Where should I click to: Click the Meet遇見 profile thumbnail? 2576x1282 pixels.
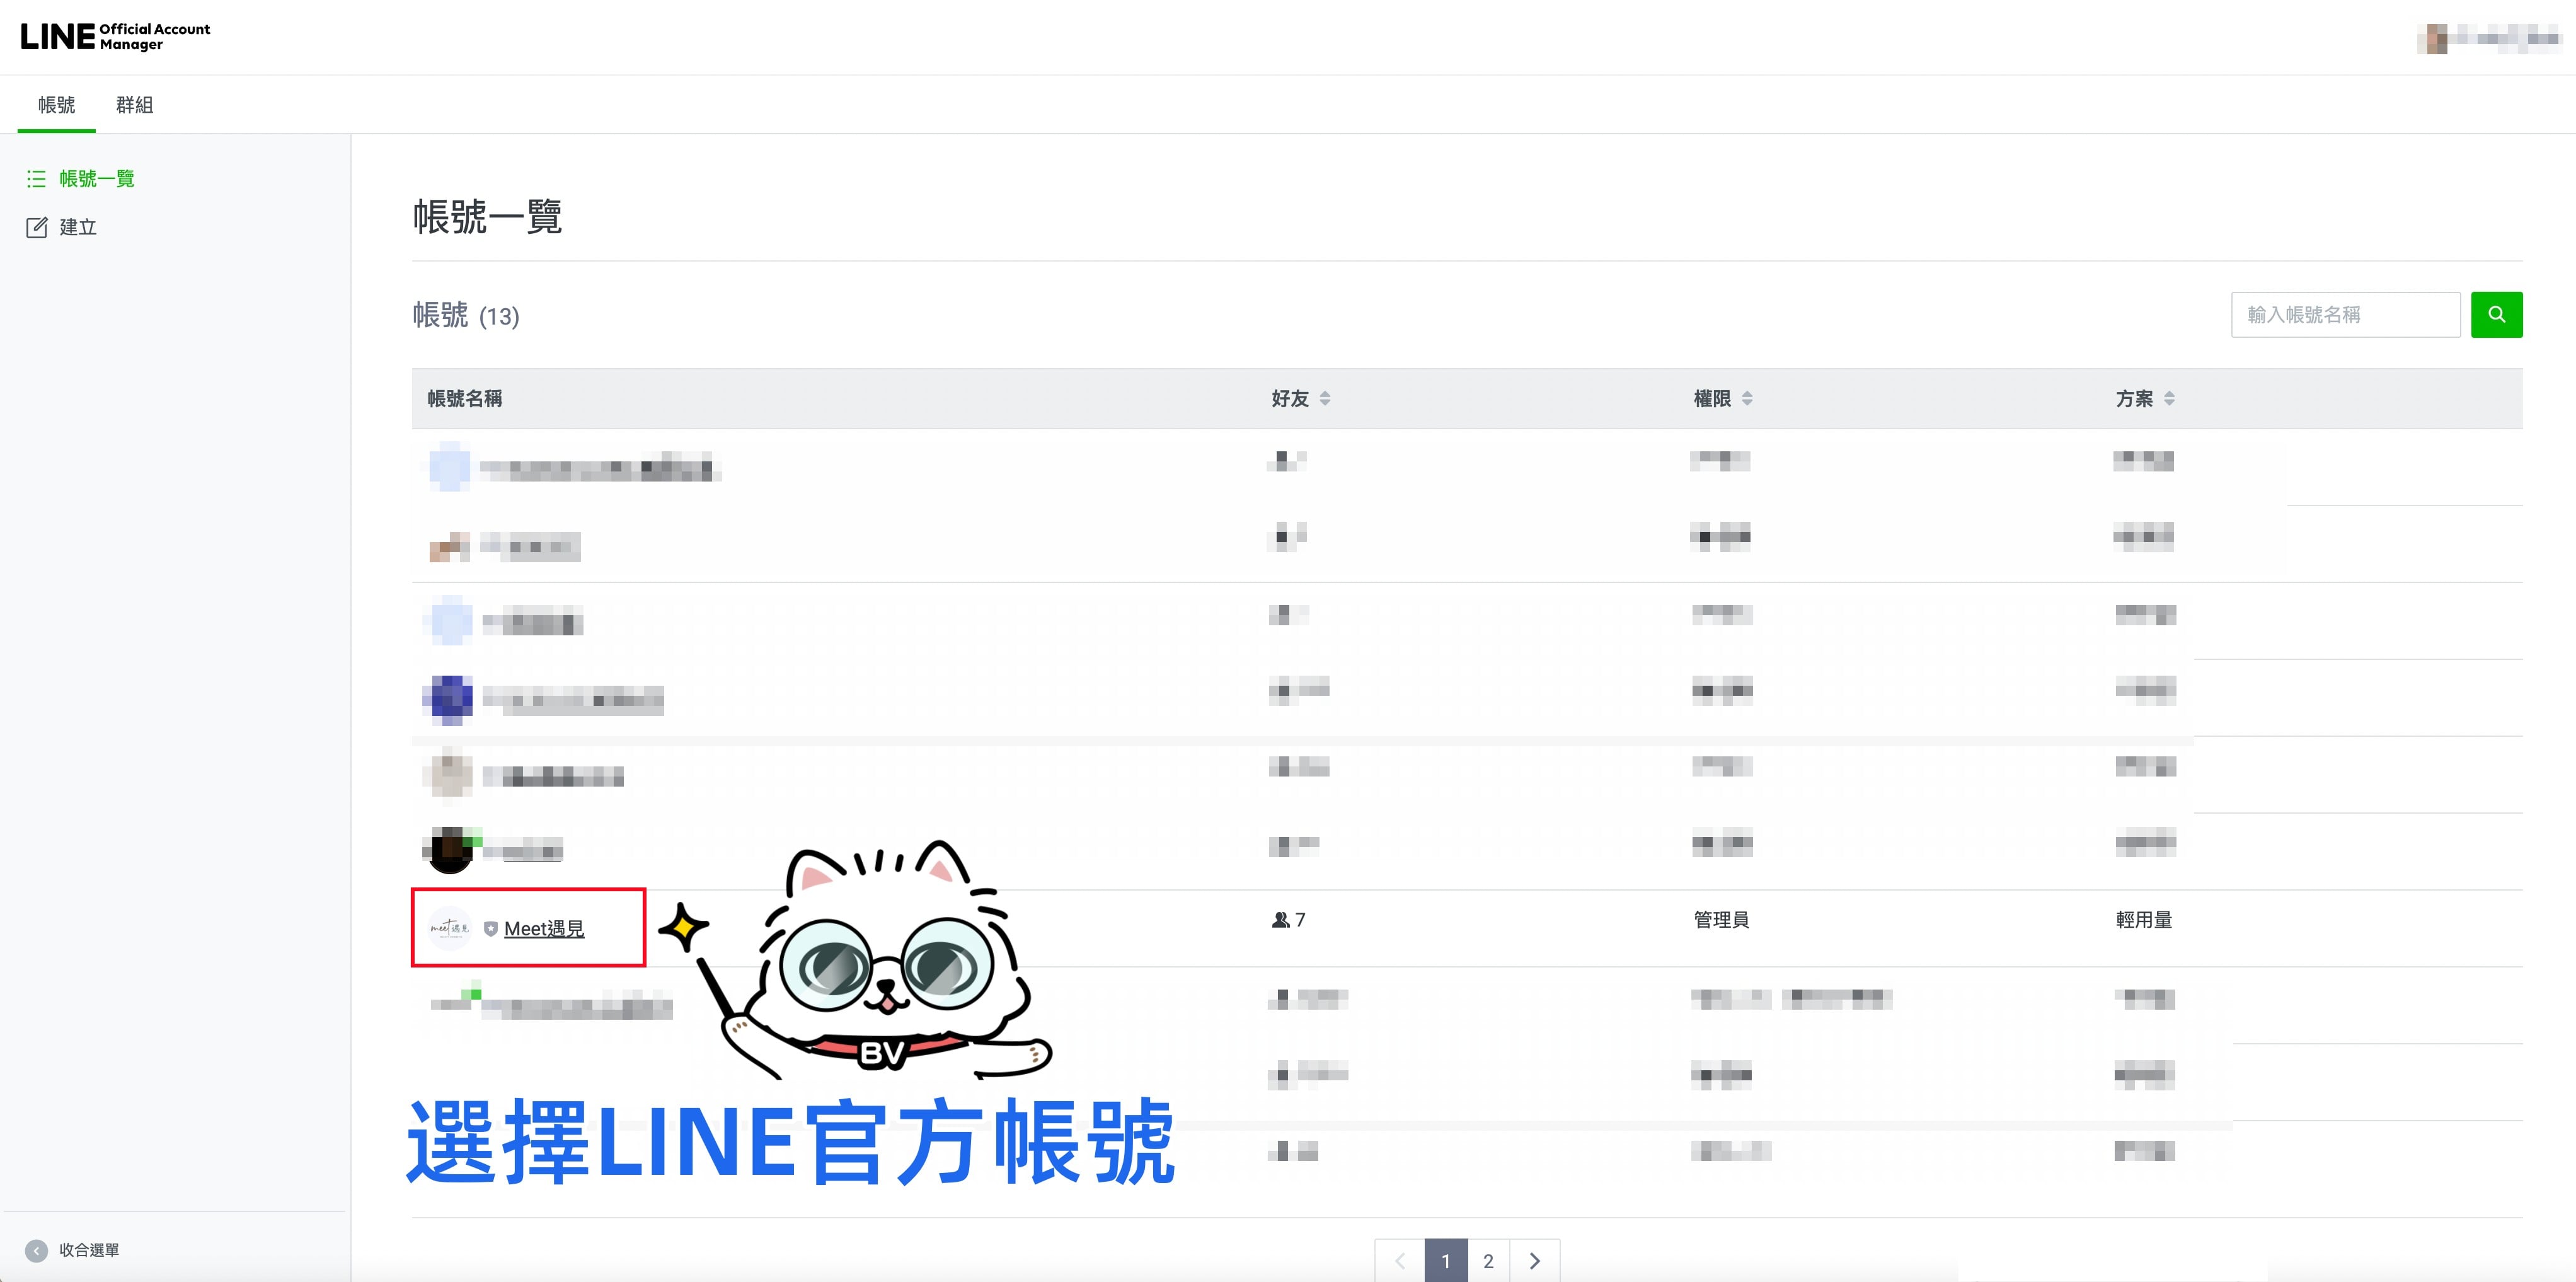click(450, 928)
